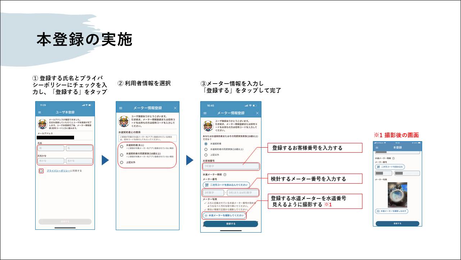Open the hamburger menu on ユーザ本登録 screen
The height and width of the screenshot is (260, 461).
click(x=39, y=112)
